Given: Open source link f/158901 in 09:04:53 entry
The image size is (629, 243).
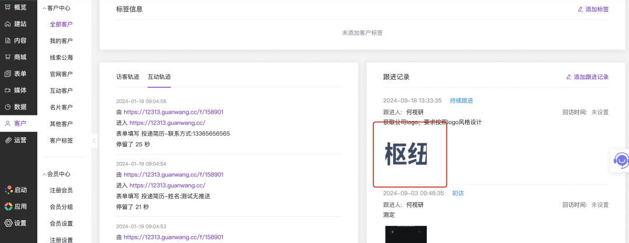Looking at the screenshot, I should pyautogui.click(x=174, y=237).
